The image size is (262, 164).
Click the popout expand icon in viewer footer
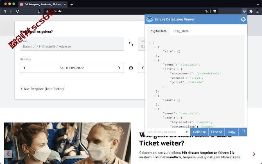click(x=243, y=132)
